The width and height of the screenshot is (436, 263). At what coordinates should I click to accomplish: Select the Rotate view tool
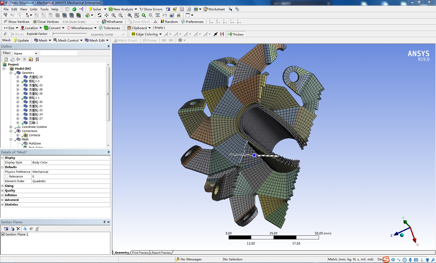(99, 15)
